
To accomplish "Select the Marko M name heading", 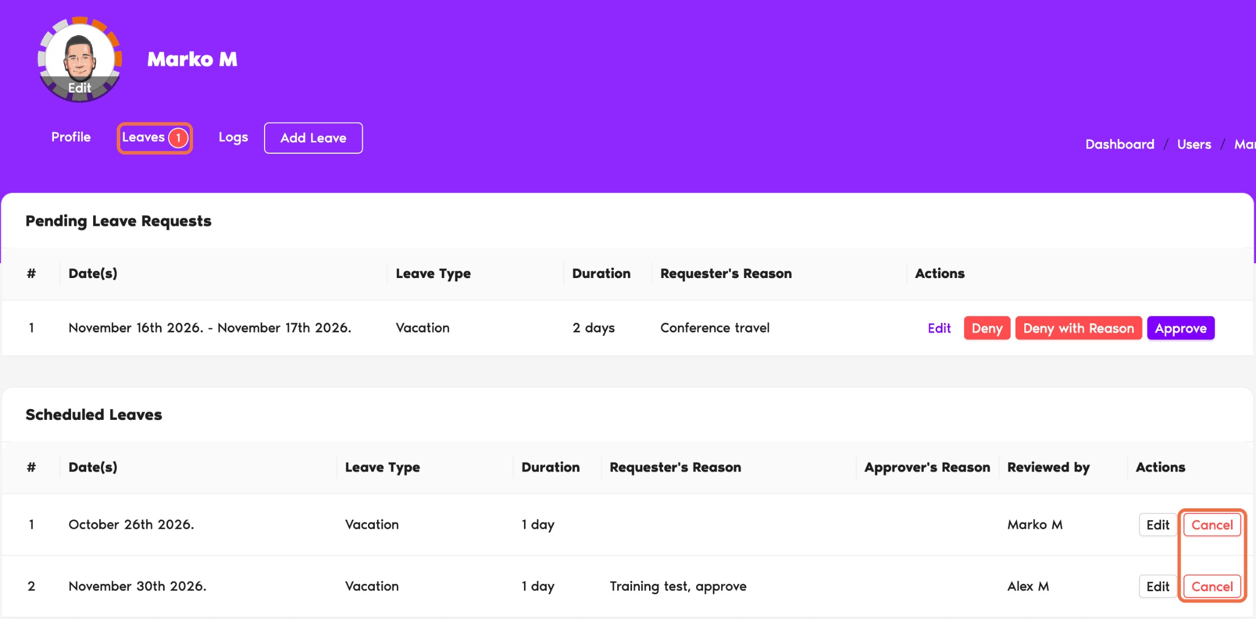I will tap(192, 59).
